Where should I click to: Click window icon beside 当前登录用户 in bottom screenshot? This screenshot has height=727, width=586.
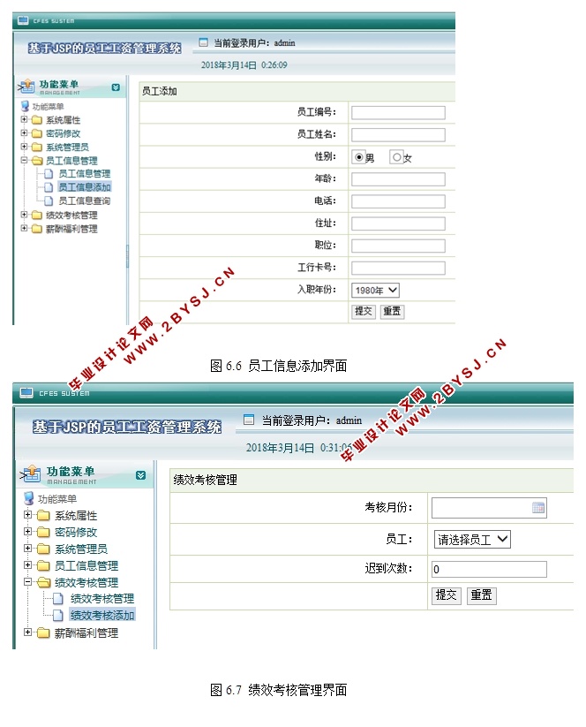[249, 420]
